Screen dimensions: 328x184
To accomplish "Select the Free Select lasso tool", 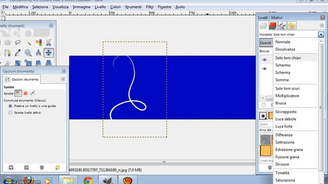I will 18,42.
